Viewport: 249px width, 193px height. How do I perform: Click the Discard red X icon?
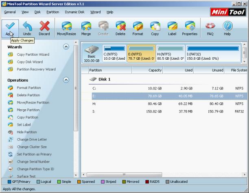pyautogui.click(x=44, y=26)
